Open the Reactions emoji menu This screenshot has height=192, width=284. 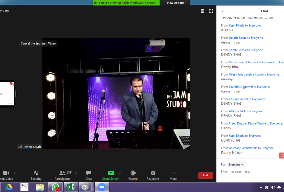(x=153, y=175)
